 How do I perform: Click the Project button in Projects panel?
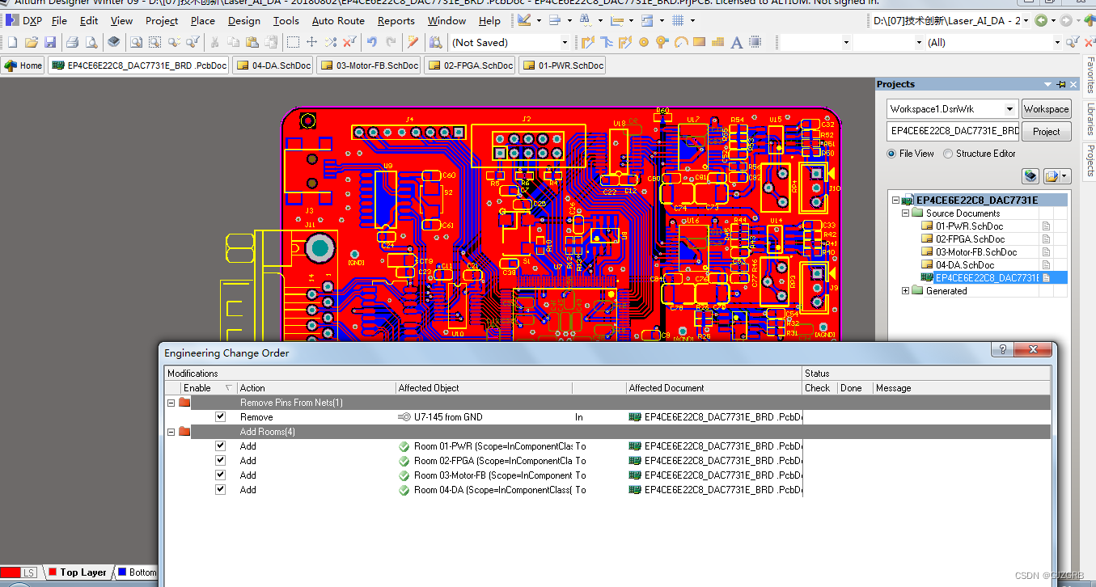click(1046, 130)
